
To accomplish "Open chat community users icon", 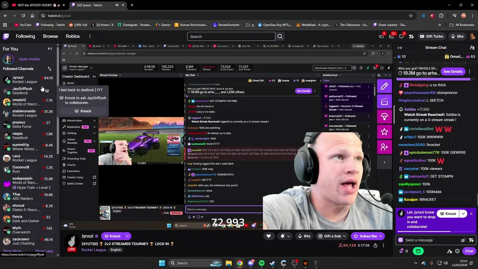I will [472, 47].
